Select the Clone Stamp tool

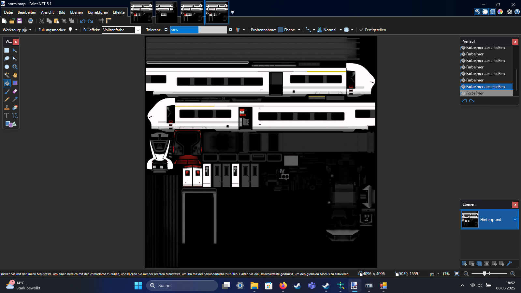pyautogui.click(x=7, y=108)
